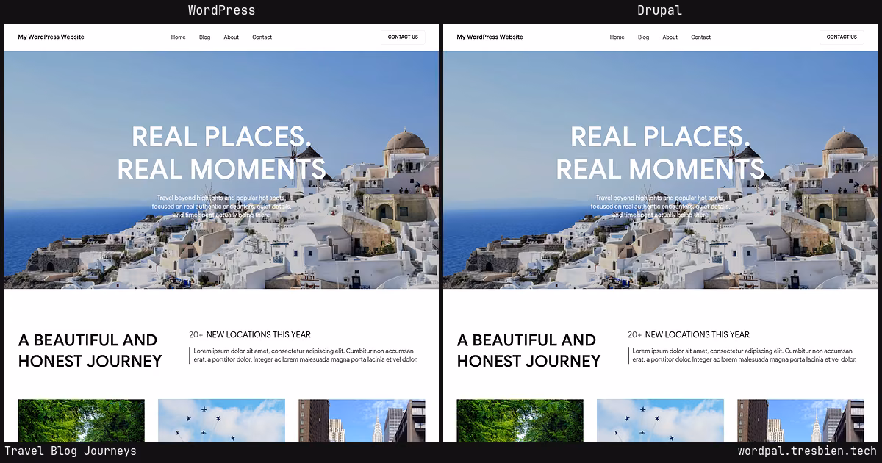This screenshot has width=882, height=463.
Task: Click site title on the Drupal page
Action: click(x=490, y=37)
